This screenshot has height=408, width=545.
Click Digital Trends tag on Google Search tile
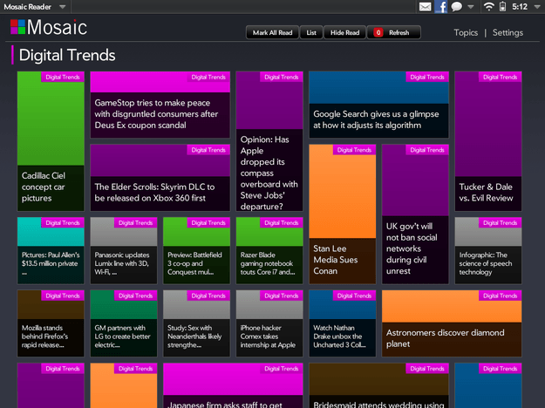point(427,77)
